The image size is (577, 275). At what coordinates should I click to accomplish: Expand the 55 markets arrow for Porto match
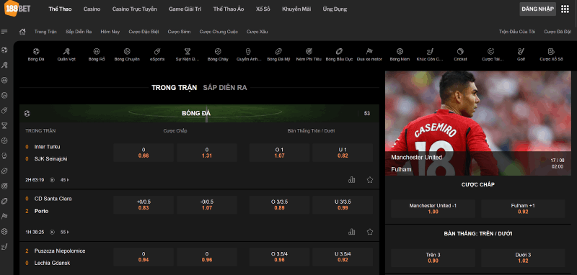pyautogui.click(x=65, y=232)
